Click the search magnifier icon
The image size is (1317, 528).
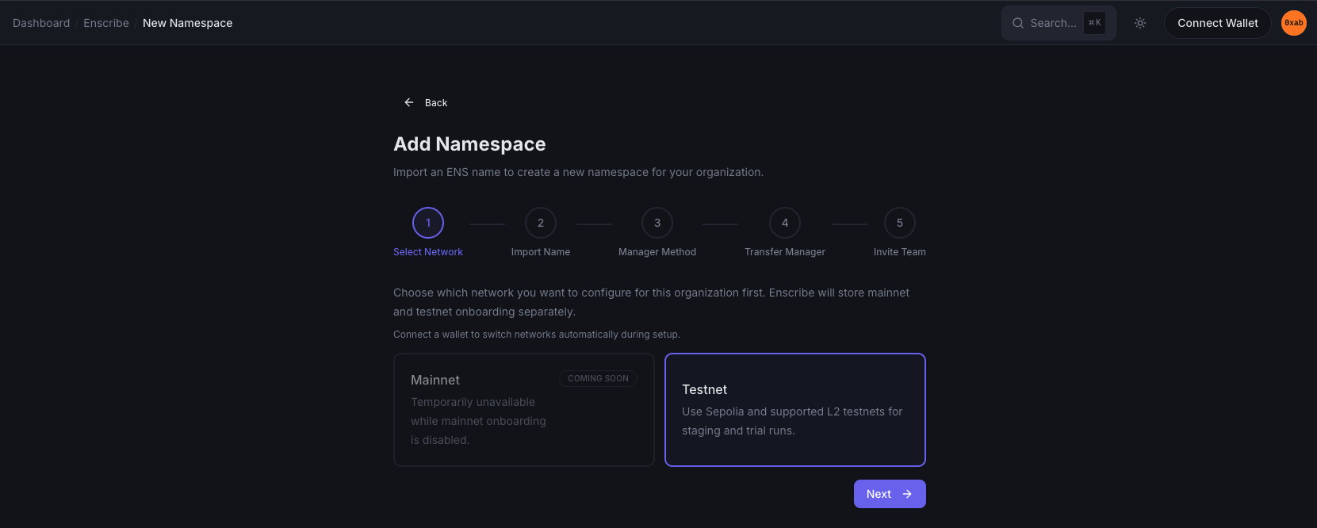pos(1018,23)
